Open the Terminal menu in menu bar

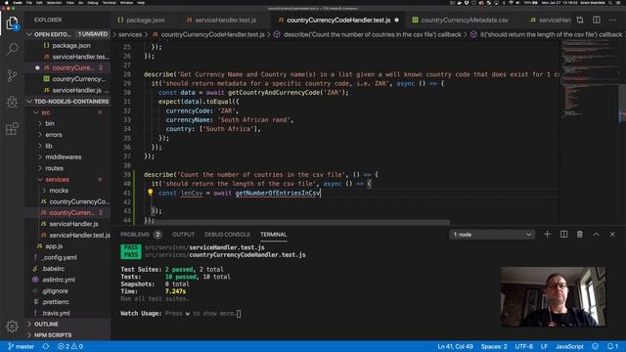tap(109, 2)
